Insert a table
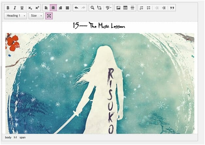 pos(125,8)
